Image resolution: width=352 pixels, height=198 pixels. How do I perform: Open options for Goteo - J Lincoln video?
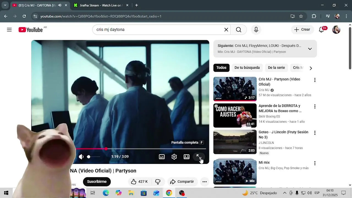tap(315, 133)
